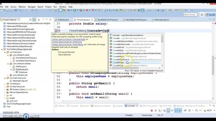
Task: Click the Run Last Tool green-red icon
Action: 81,10
